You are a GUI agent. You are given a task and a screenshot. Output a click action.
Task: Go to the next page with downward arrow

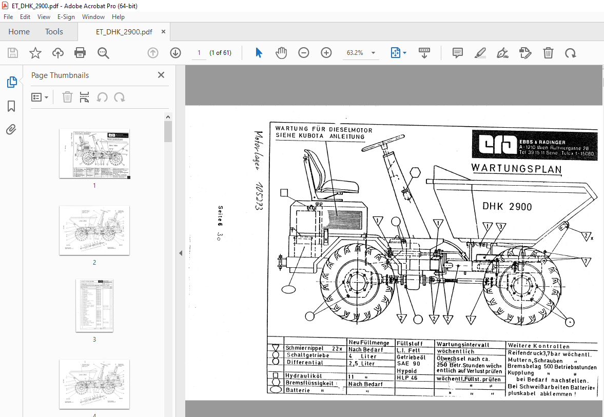175,52
